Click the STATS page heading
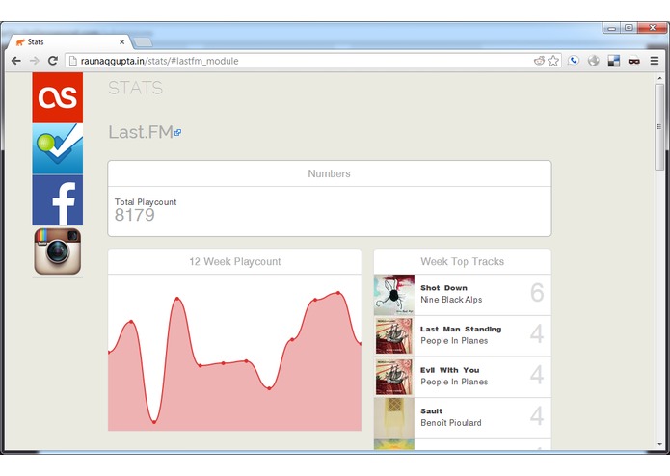Viewport: 670px width, 476px height. pos(136,88)
